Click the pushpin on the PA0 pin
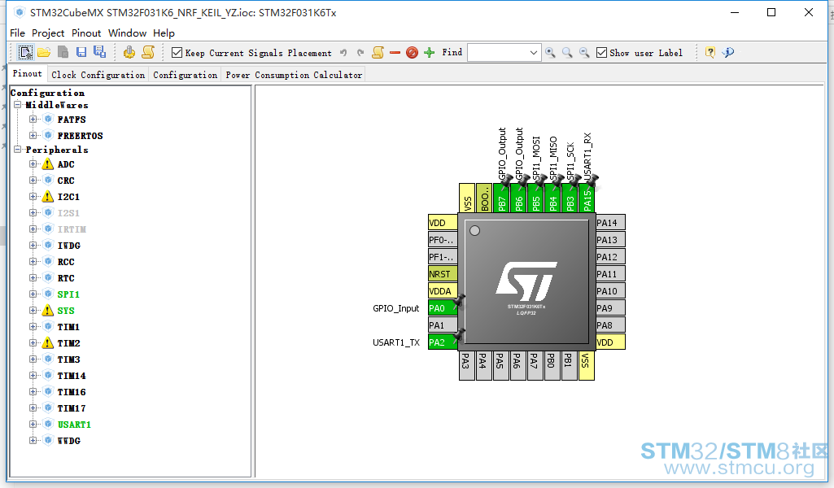The image size is (834, 488). [x=460, y=302]
